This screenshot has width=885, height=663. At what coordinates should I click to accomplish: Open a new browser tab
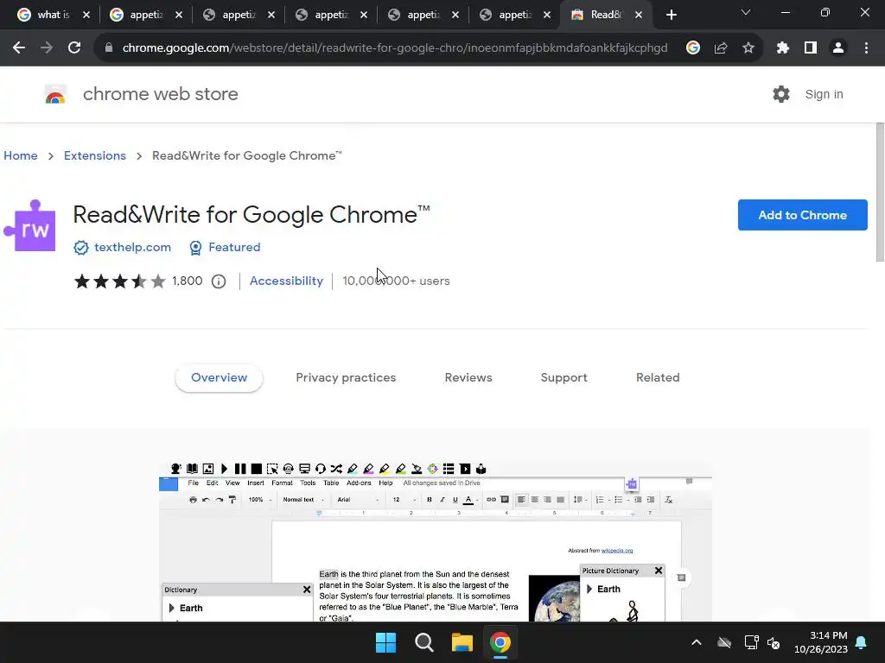tap(671, 15)
